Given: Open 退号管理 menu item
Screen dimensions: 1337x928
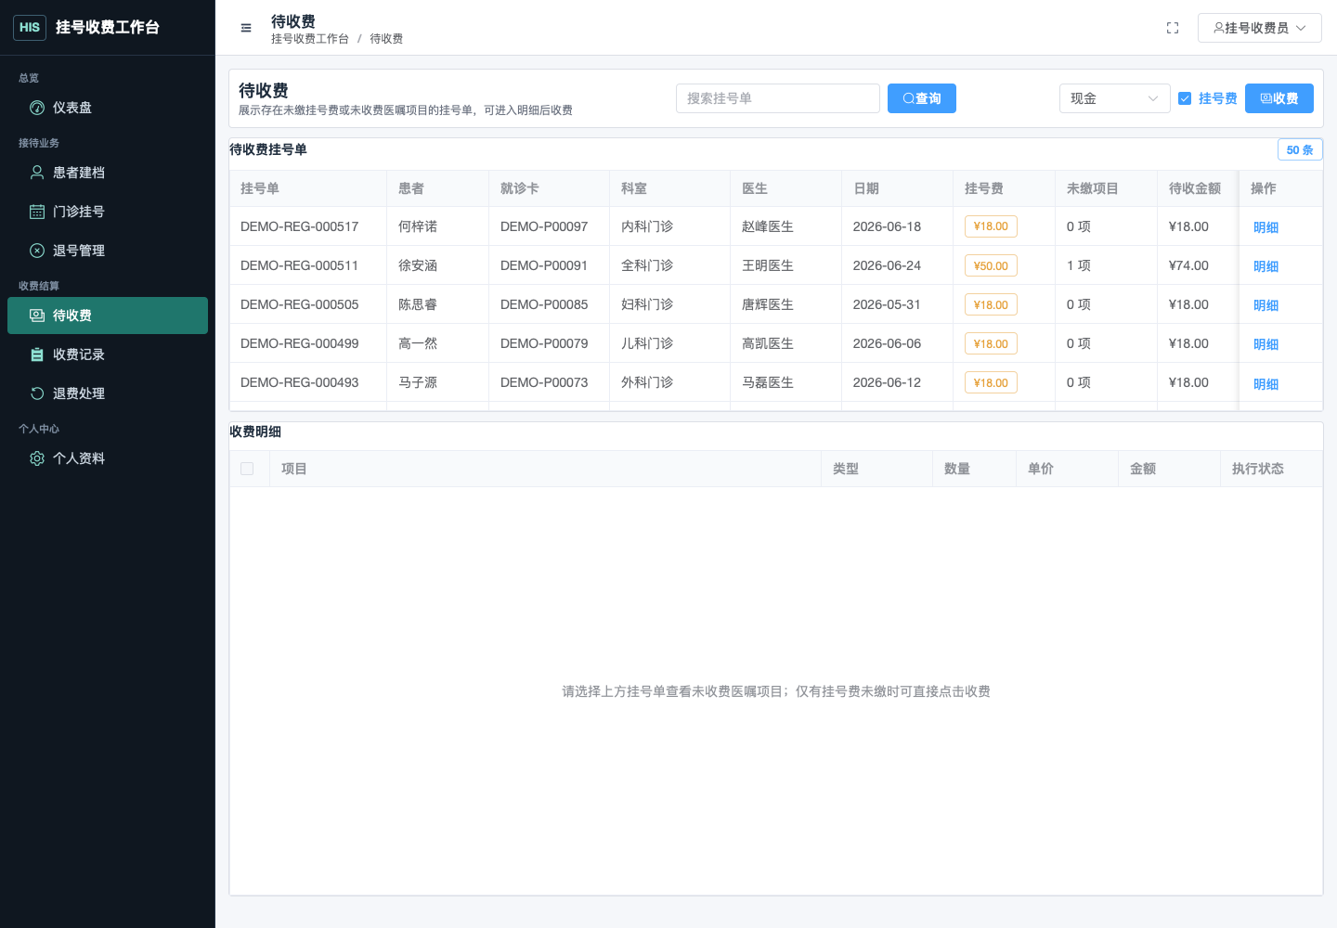Looking at the screenshot, I should coord(108,251).
